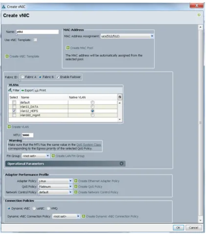
Task: Uncheck the vlan12_HDFS select box
Action: coord(14,111)
